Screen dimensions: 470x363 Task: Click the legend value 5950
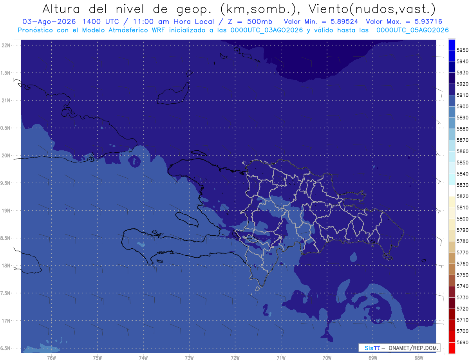pyautogui.click(x=462, y=51)
